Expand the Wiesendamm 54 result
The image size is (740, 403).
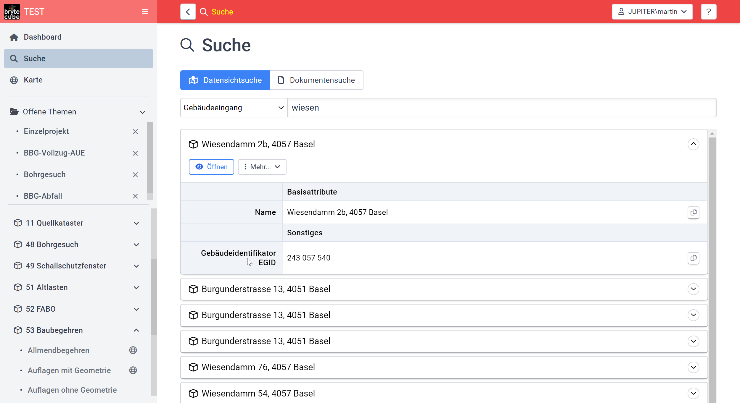(x=693, y=393)
